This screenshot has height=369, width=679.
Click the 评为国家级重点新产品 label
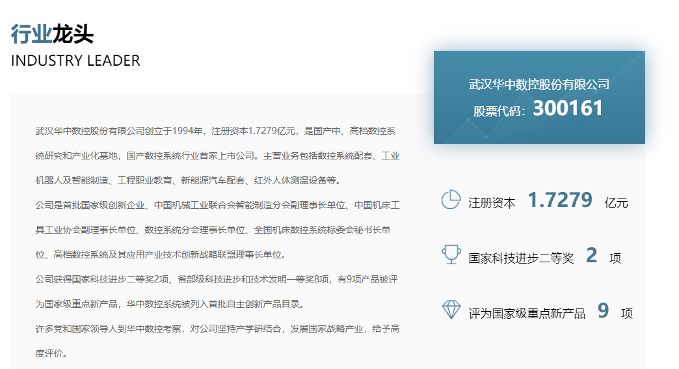pos(527,313)
